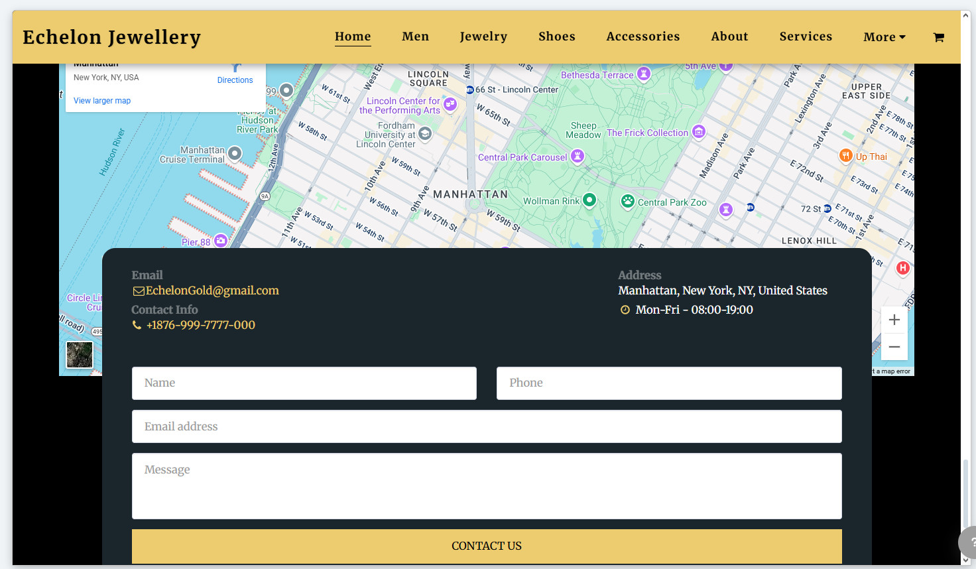Click the Bethesda Terrace map pin
976x569 pixels.
coord(643,73)
